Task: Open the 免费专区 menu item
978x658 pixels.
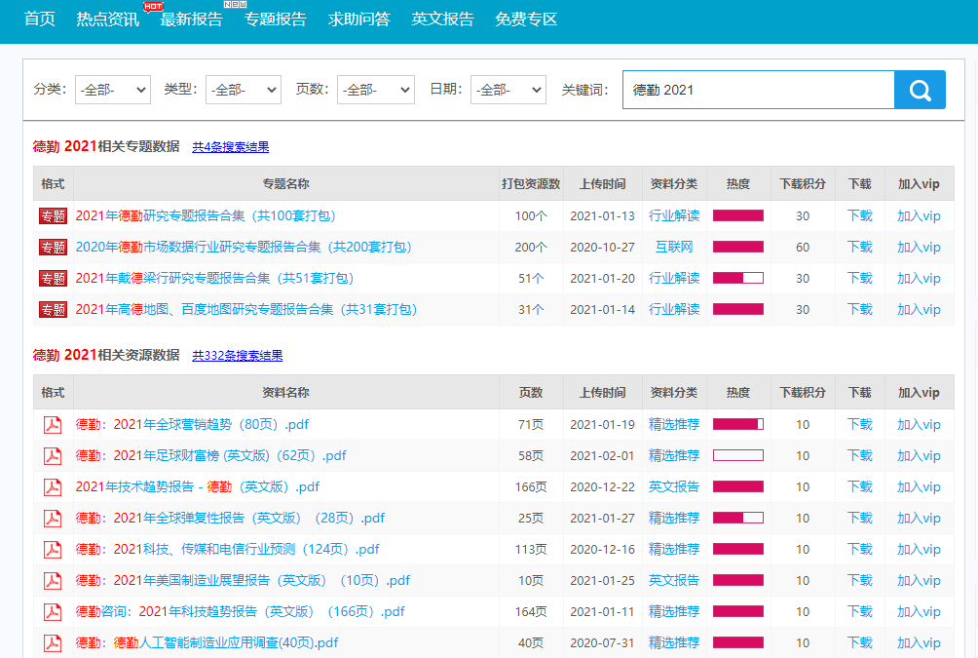Action: point(526,19)
